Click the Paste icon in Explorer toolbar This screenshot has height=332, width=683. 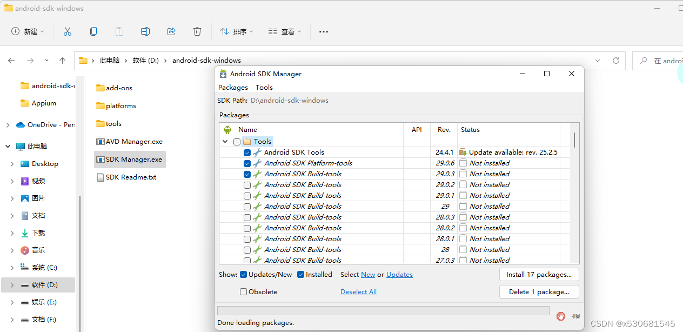119,31
